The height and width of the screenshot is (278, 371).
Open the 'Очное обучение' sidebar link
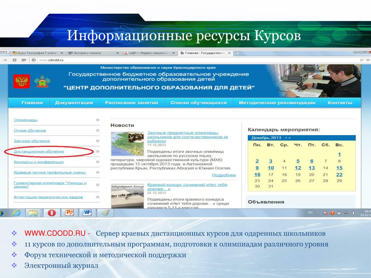pyautogui.click(x=30, y=130)
